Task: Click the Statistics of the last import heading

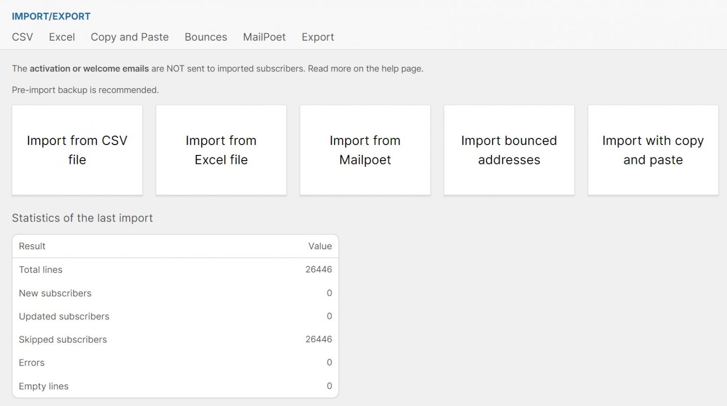Action: pyautogui.click(x=82, y=218)
